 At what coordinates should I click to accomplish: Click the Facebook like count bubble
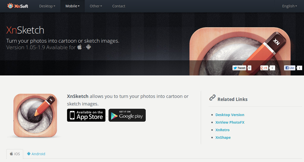tap(300, 68)
